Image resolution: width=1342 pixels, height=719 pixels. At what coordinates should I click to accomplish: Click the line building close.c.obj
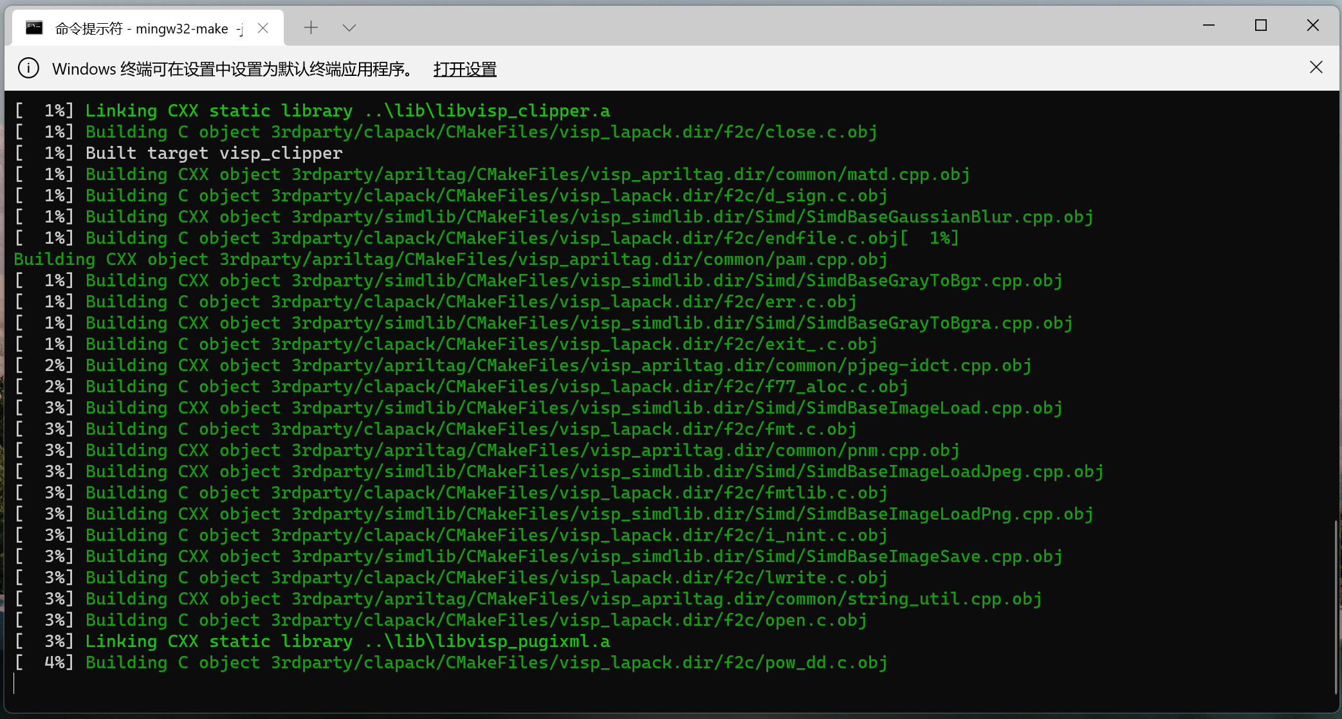click(446, 132)
